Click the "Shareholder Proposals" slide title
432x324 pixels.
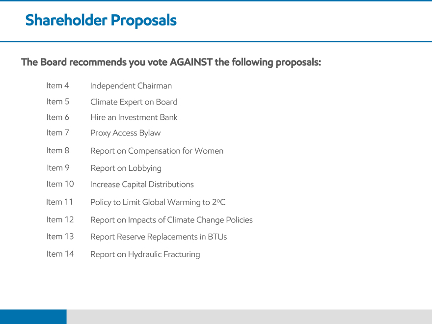tap(101, 20)
